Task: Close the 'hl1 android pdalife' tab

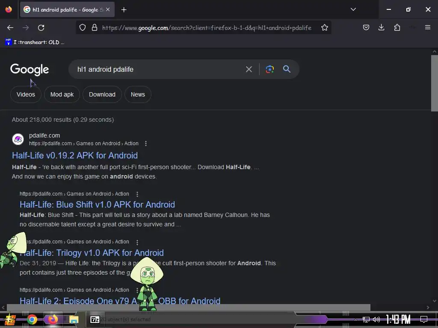Action: pos(108,9)
